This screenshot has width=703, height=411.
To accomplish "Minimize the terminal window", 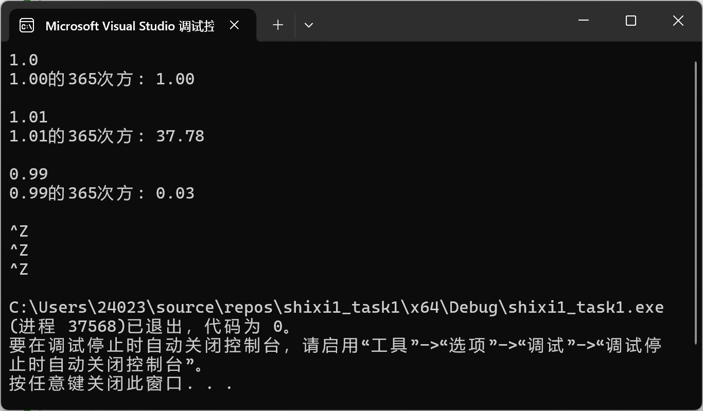I will (584, 21).
